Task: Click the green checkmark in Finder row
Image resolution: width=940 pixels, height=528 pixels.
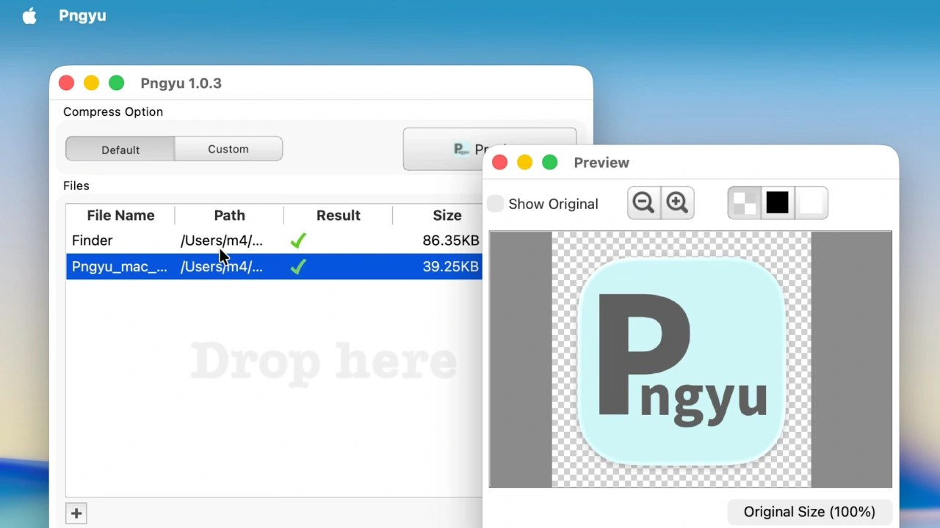Action: [298, 241]
